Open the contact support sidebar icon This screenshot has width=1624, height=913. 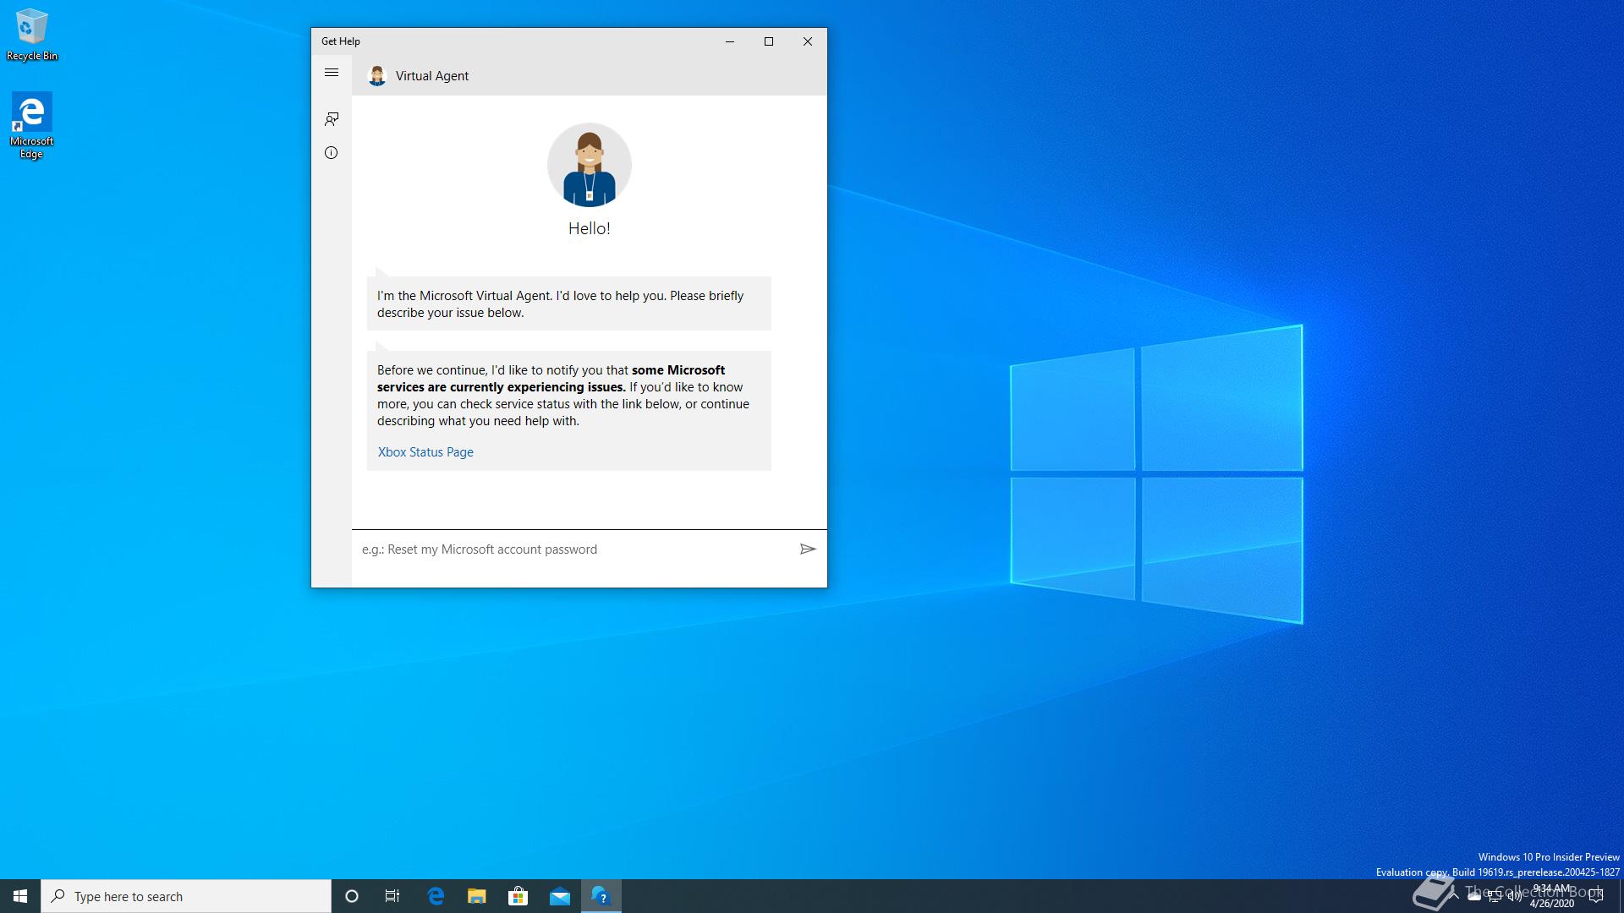pyautogui.click(x=332, y=119)
